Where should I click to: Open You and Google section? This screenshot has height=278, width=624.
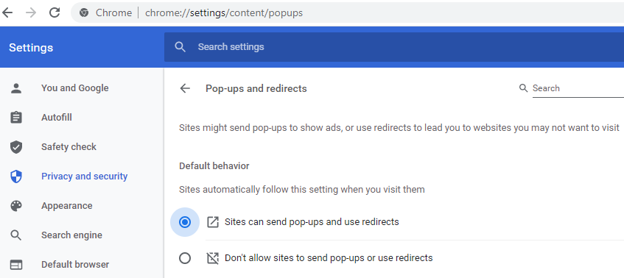(x=75, y=88)
